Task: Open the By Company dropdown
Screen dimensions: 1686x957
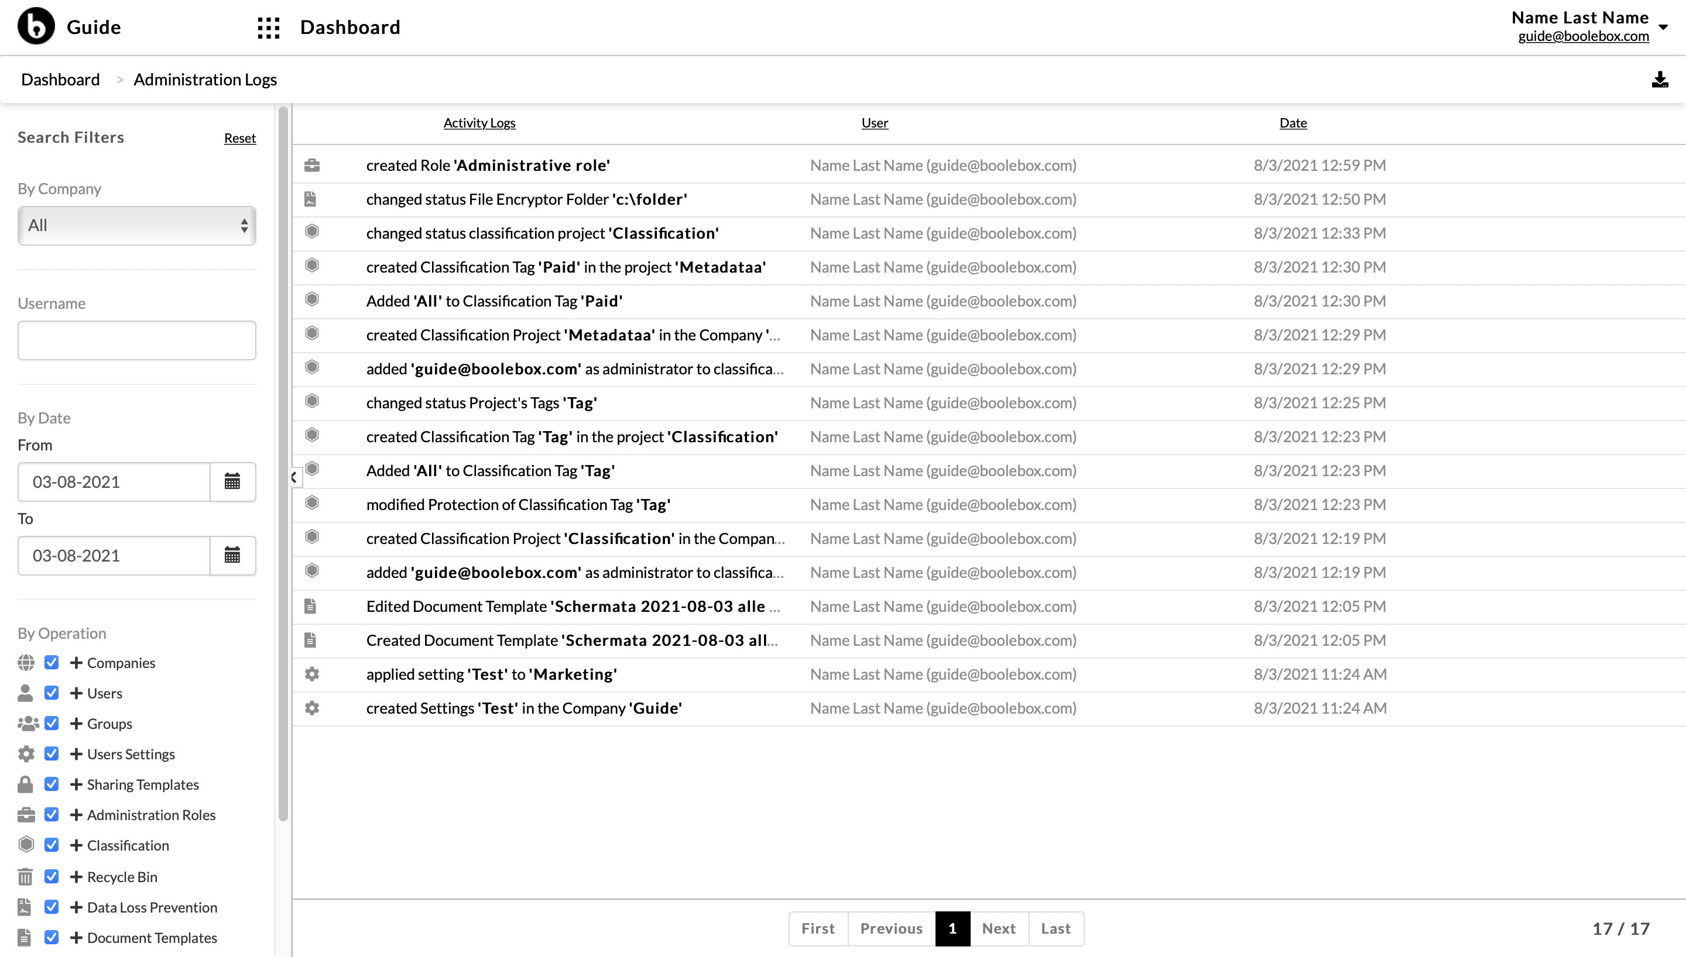Action: coord(137,225)
